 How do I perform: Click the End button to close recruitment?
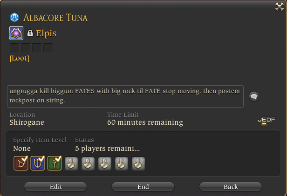tap(143, 187)
